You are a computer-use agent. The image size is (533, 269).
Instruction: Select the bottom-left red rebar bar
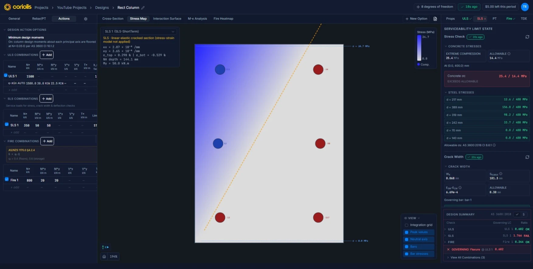tap(220, 218)
